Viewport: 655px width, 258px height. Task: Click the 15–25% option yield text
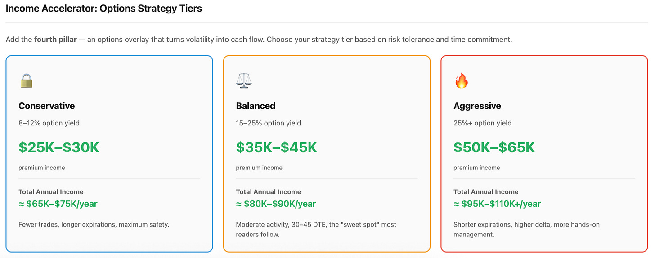(269, 123)
